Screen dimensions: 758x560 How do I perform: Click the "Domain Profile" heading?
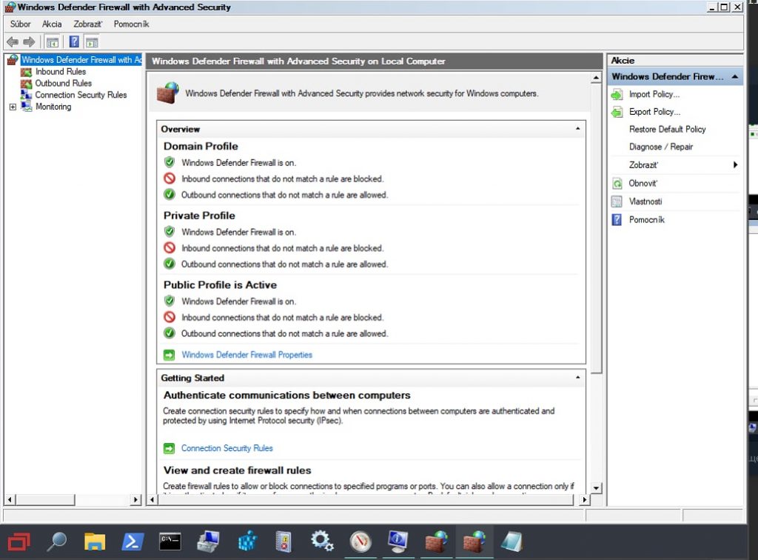coord(201,147)
